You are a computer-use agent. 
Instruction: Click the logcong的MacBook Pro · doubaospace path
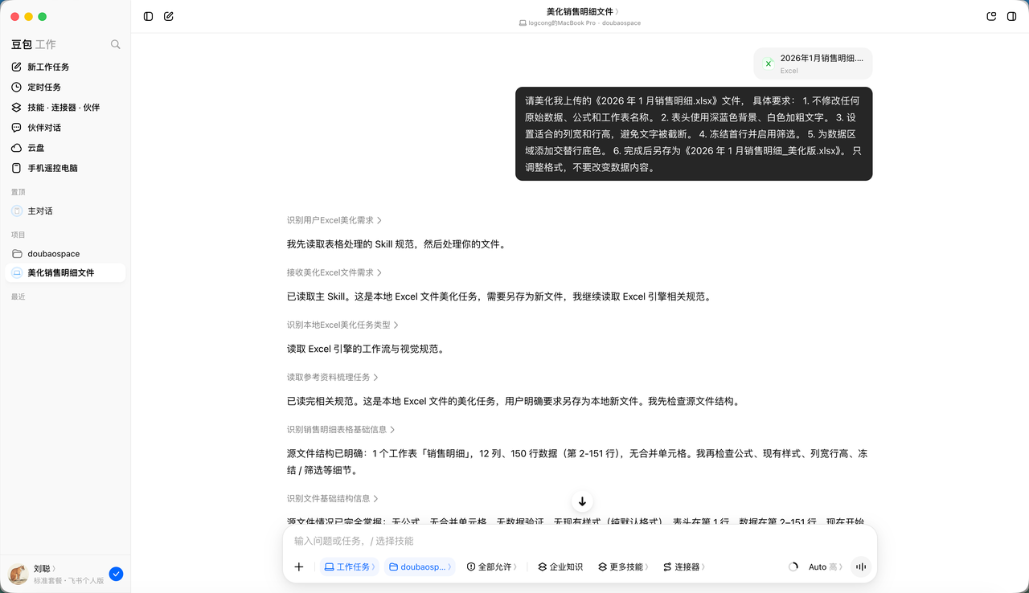[580, 23]
